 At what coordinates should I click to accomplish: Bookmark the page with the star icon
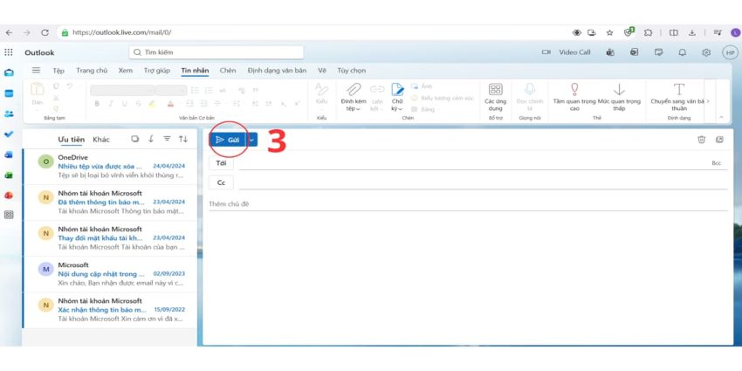pos(610,32)
